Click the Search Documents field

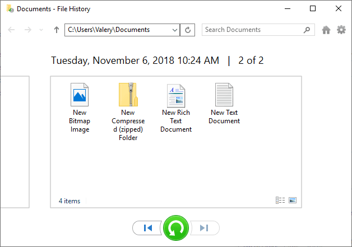(258, 30)
